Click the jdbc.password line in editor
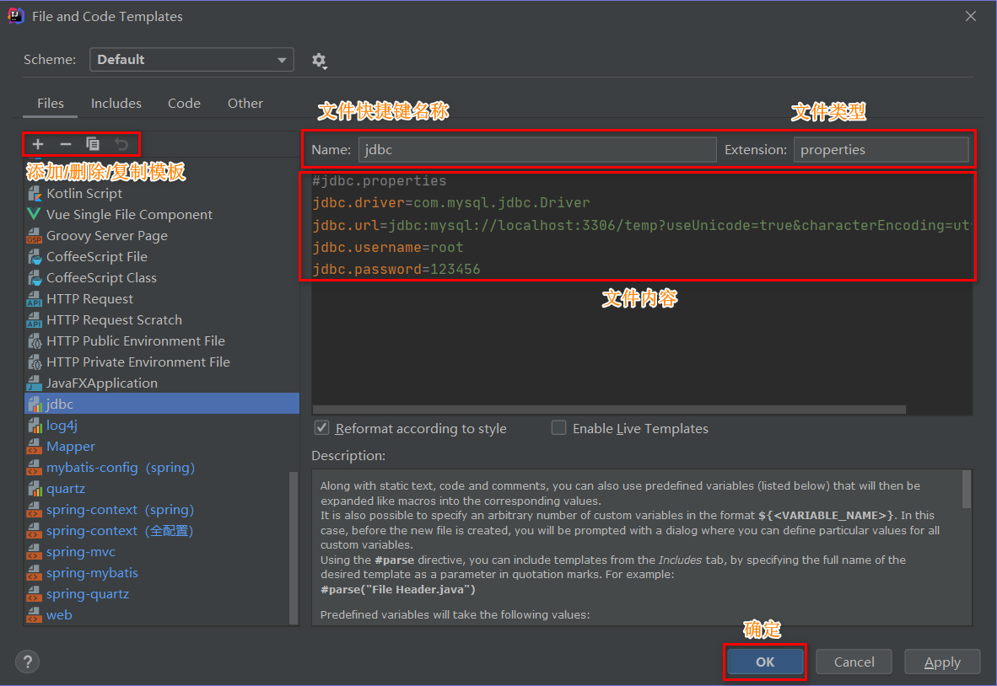Image resolution: width=997 pixels, height=686 pixels. [396, 270]
